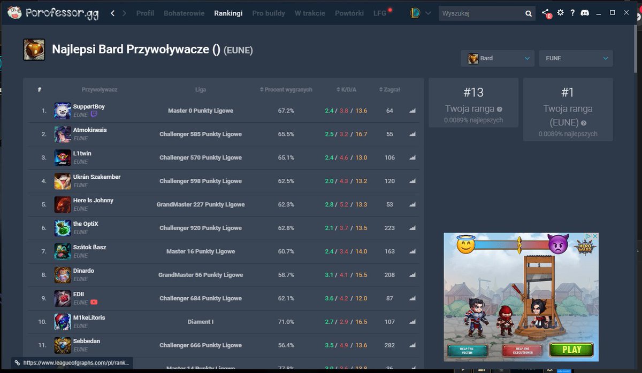Open the Discord icon
Viewport: 642px width, 373px height.
tap(584, 13)
